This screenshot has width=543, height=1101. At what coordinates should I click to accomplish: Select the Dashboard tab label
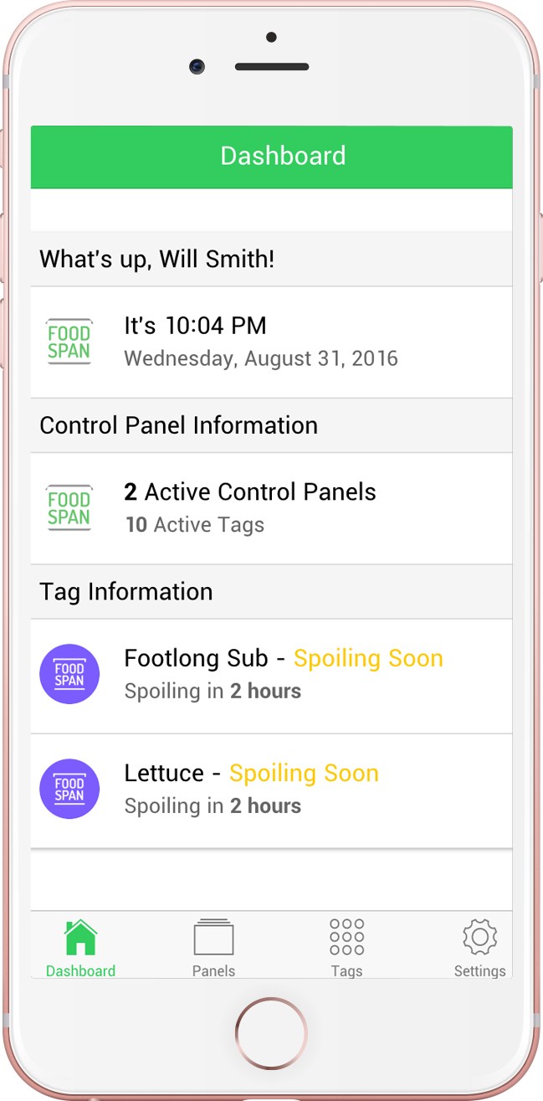[x=80, y=970]
